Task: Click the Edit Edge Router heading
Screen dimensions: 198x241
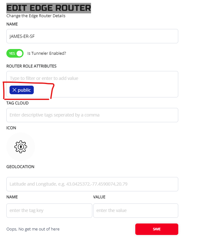Action: click(x=49, y=8)
